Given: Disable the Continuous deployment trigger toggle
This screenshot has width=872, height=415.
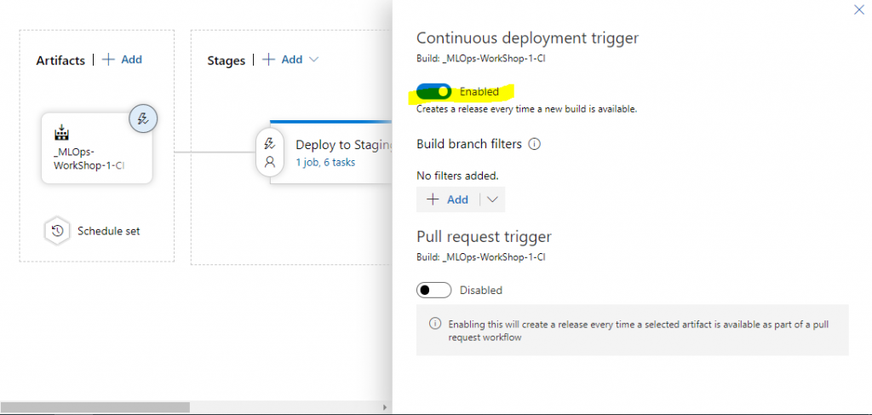Looking at the screenshot, I should 433,91.
